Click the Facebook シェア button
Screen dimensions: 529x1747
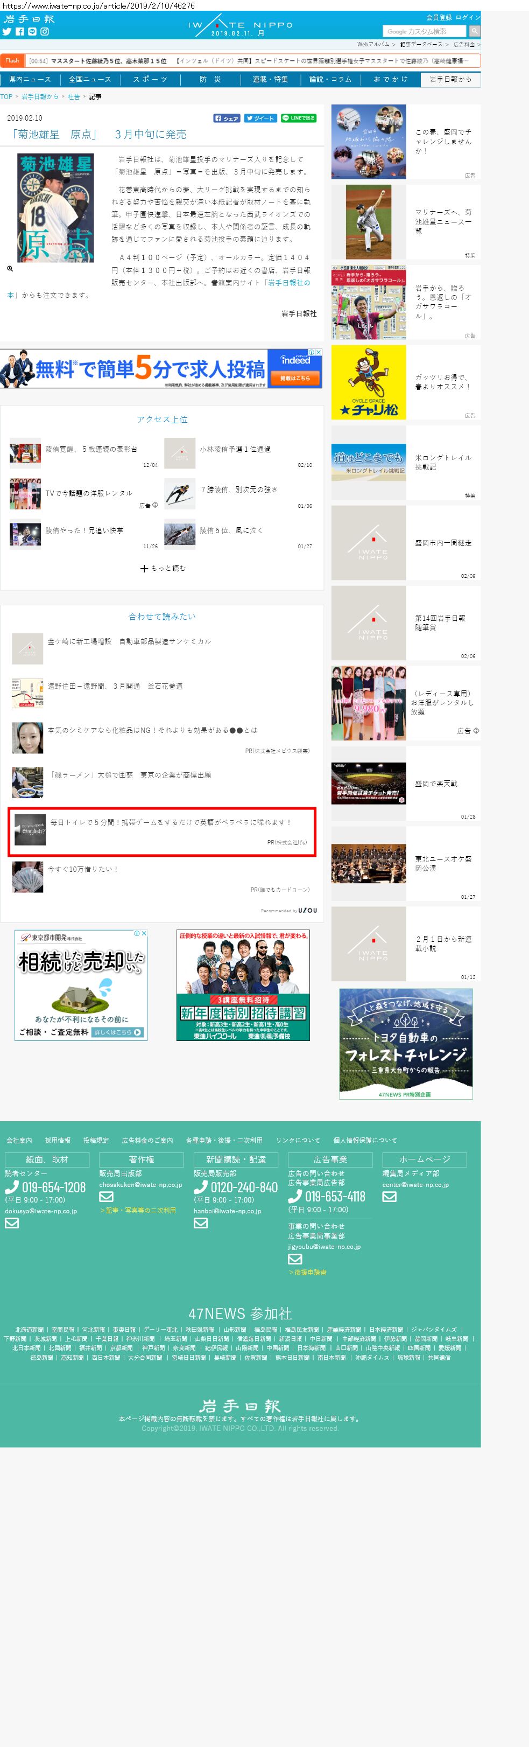click(227, 118)
